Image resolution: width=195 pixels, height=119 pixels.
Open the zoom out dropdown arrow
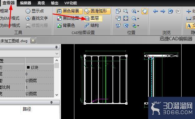point(138,18)
